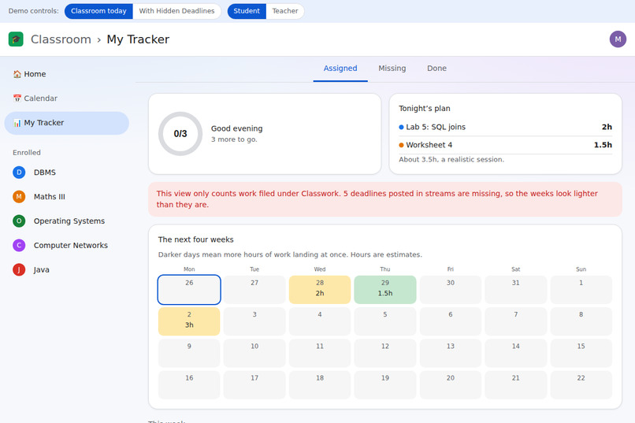The height and width of the screenshot is (423, 635).
Task: Select calendar day 27
Action: (254, 289)
